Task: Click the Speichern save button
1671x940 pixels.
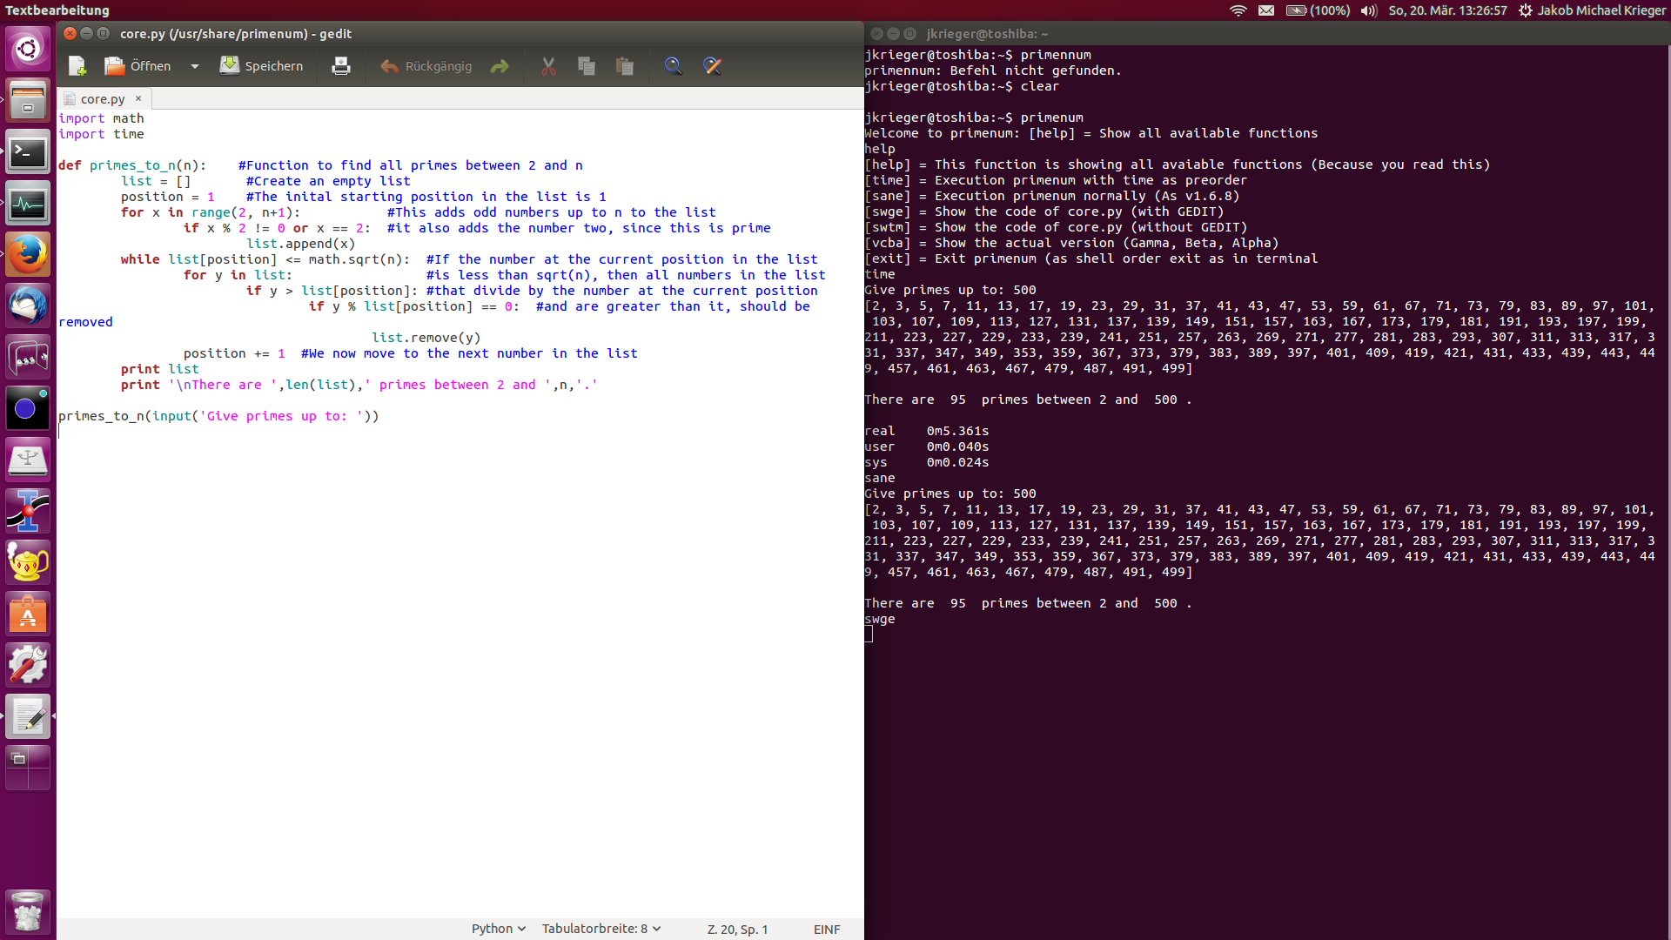Action: coord(261,66)
